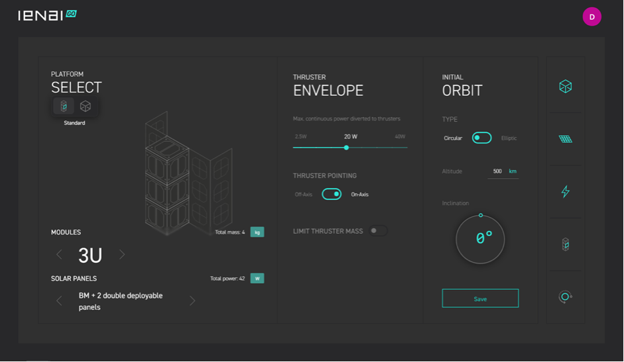Click the Elliptic orbit label
This screenshot has height=362, width=624.
(509, 138)
